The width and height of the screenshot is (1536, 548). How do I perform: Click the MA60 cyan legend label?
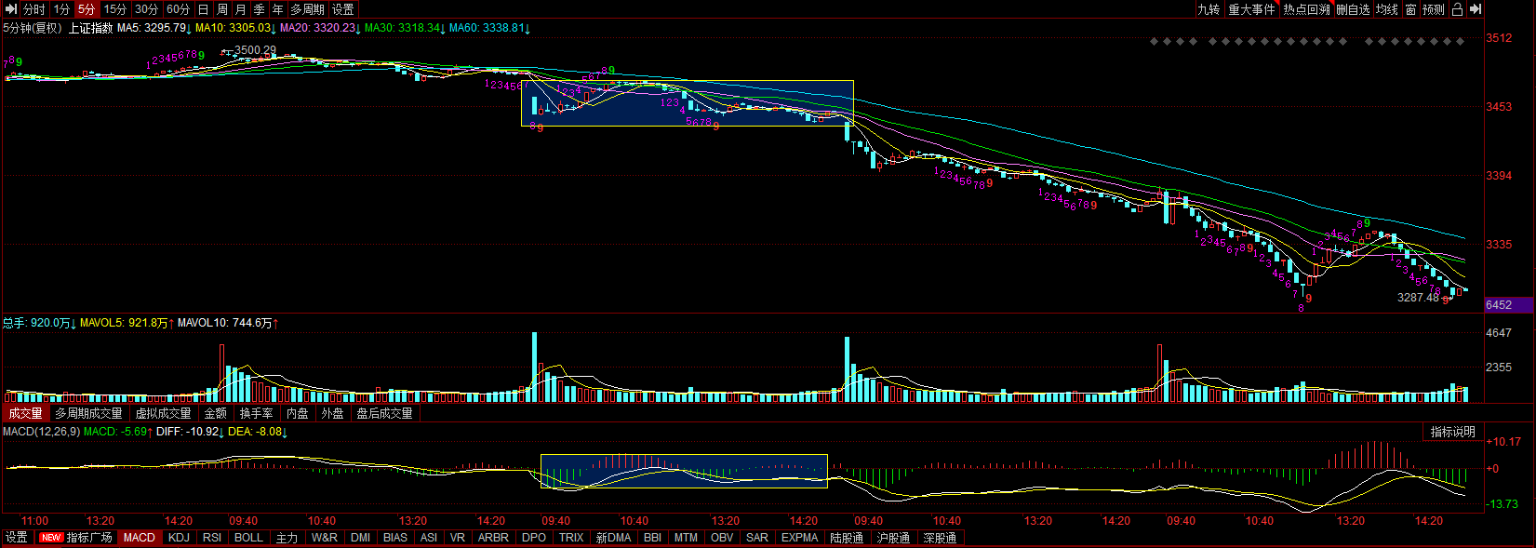488,28
